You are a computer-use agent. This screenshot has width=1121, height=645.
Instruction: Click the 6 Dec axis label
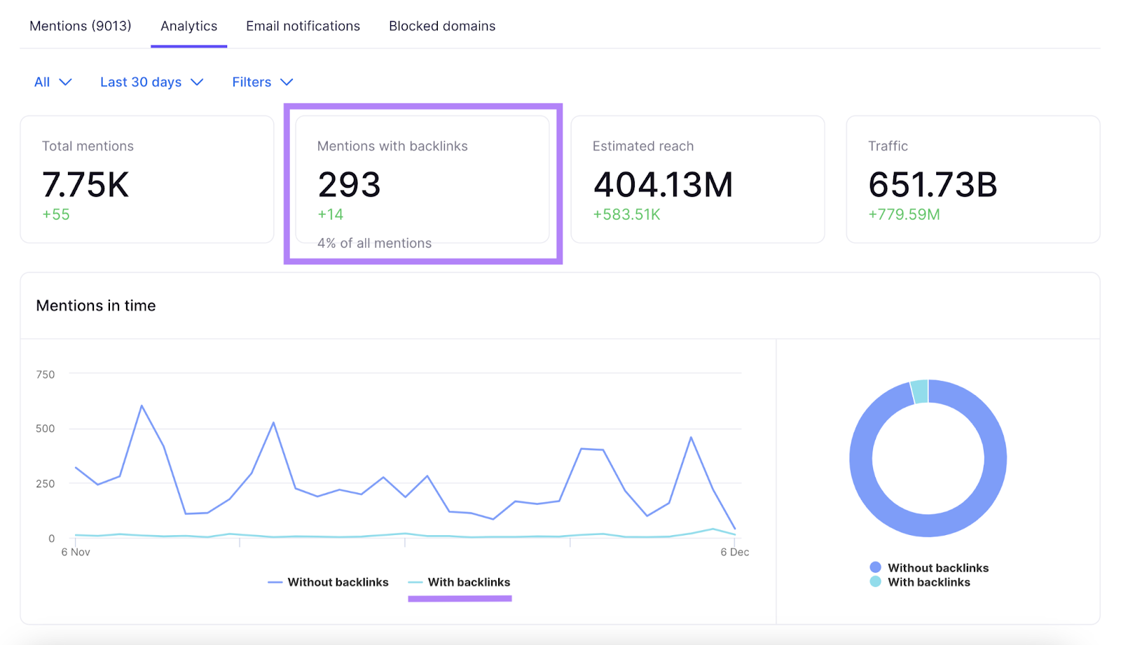(x=735, y=552)
